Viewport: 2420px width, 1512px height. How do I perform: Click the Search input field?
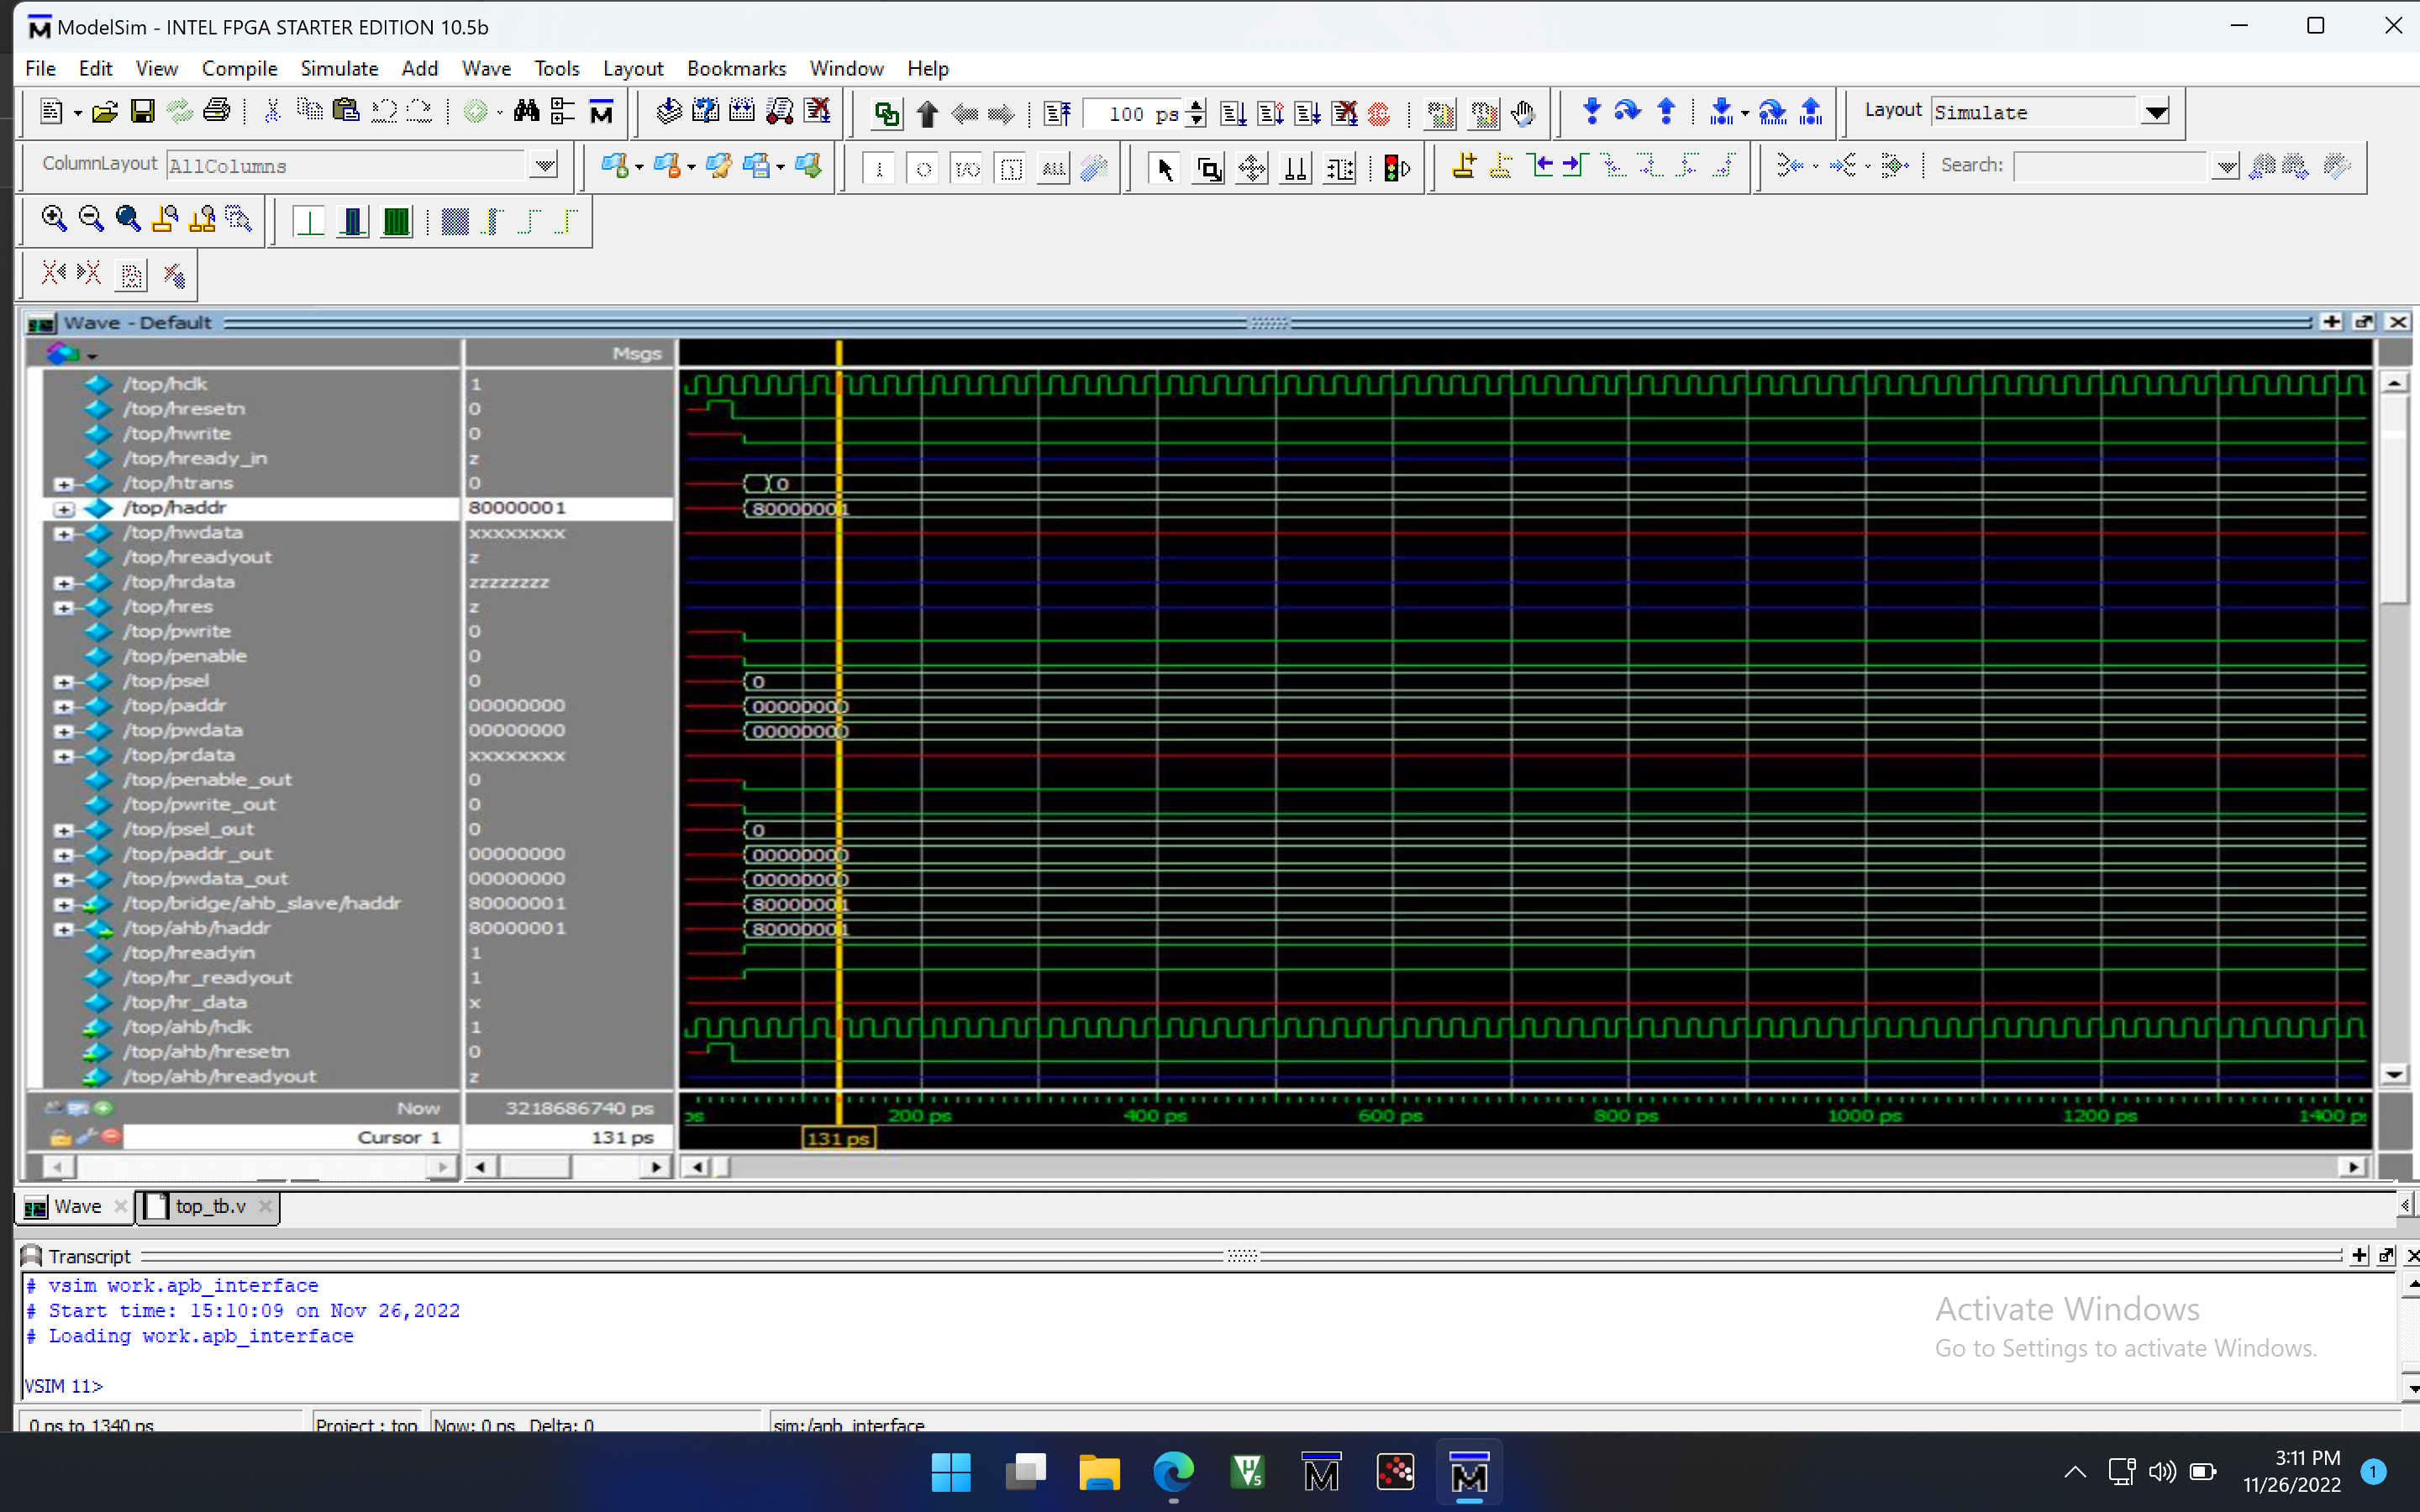pos(2109,166)
